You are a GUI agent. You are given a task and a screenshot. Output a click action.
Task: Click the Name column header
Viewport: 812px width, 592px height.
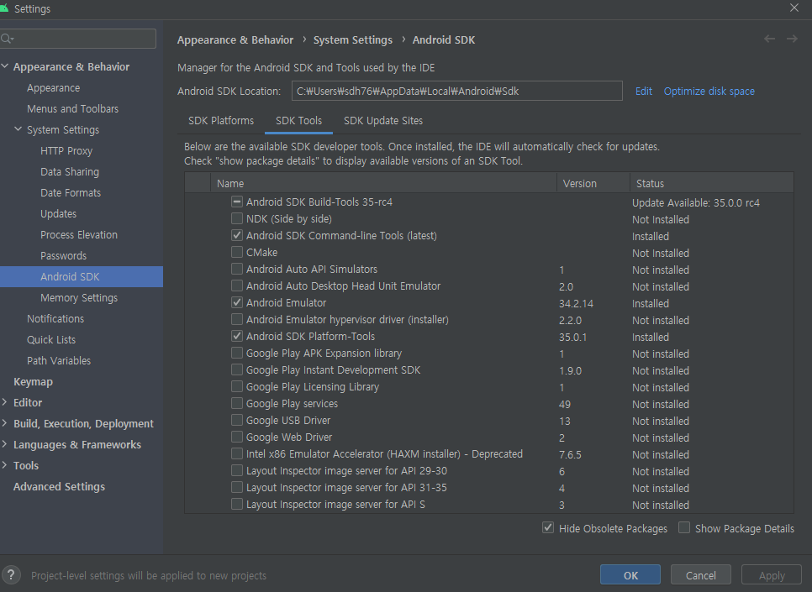tap(383, 183)
